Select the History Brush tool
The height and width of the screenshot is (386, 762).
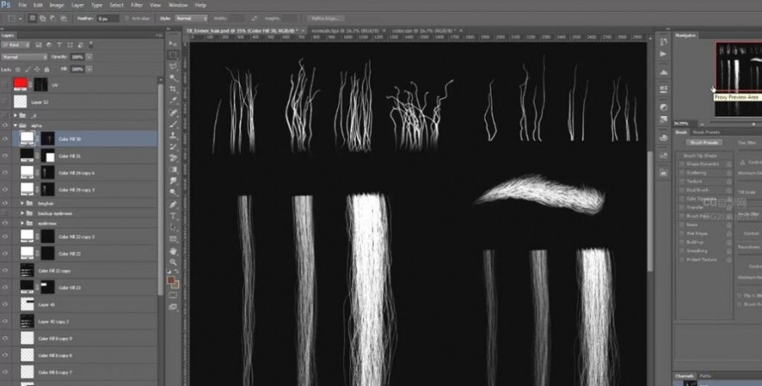173,146
